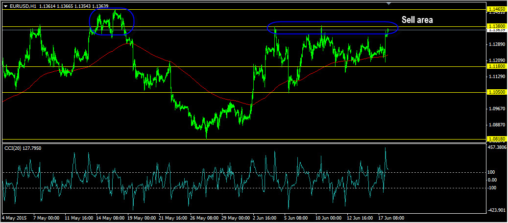The height and width of the screenshot is (223, 508).
Task: Open the chart menu triangle beside EURUSD,H1
Action: coord(5,6)
